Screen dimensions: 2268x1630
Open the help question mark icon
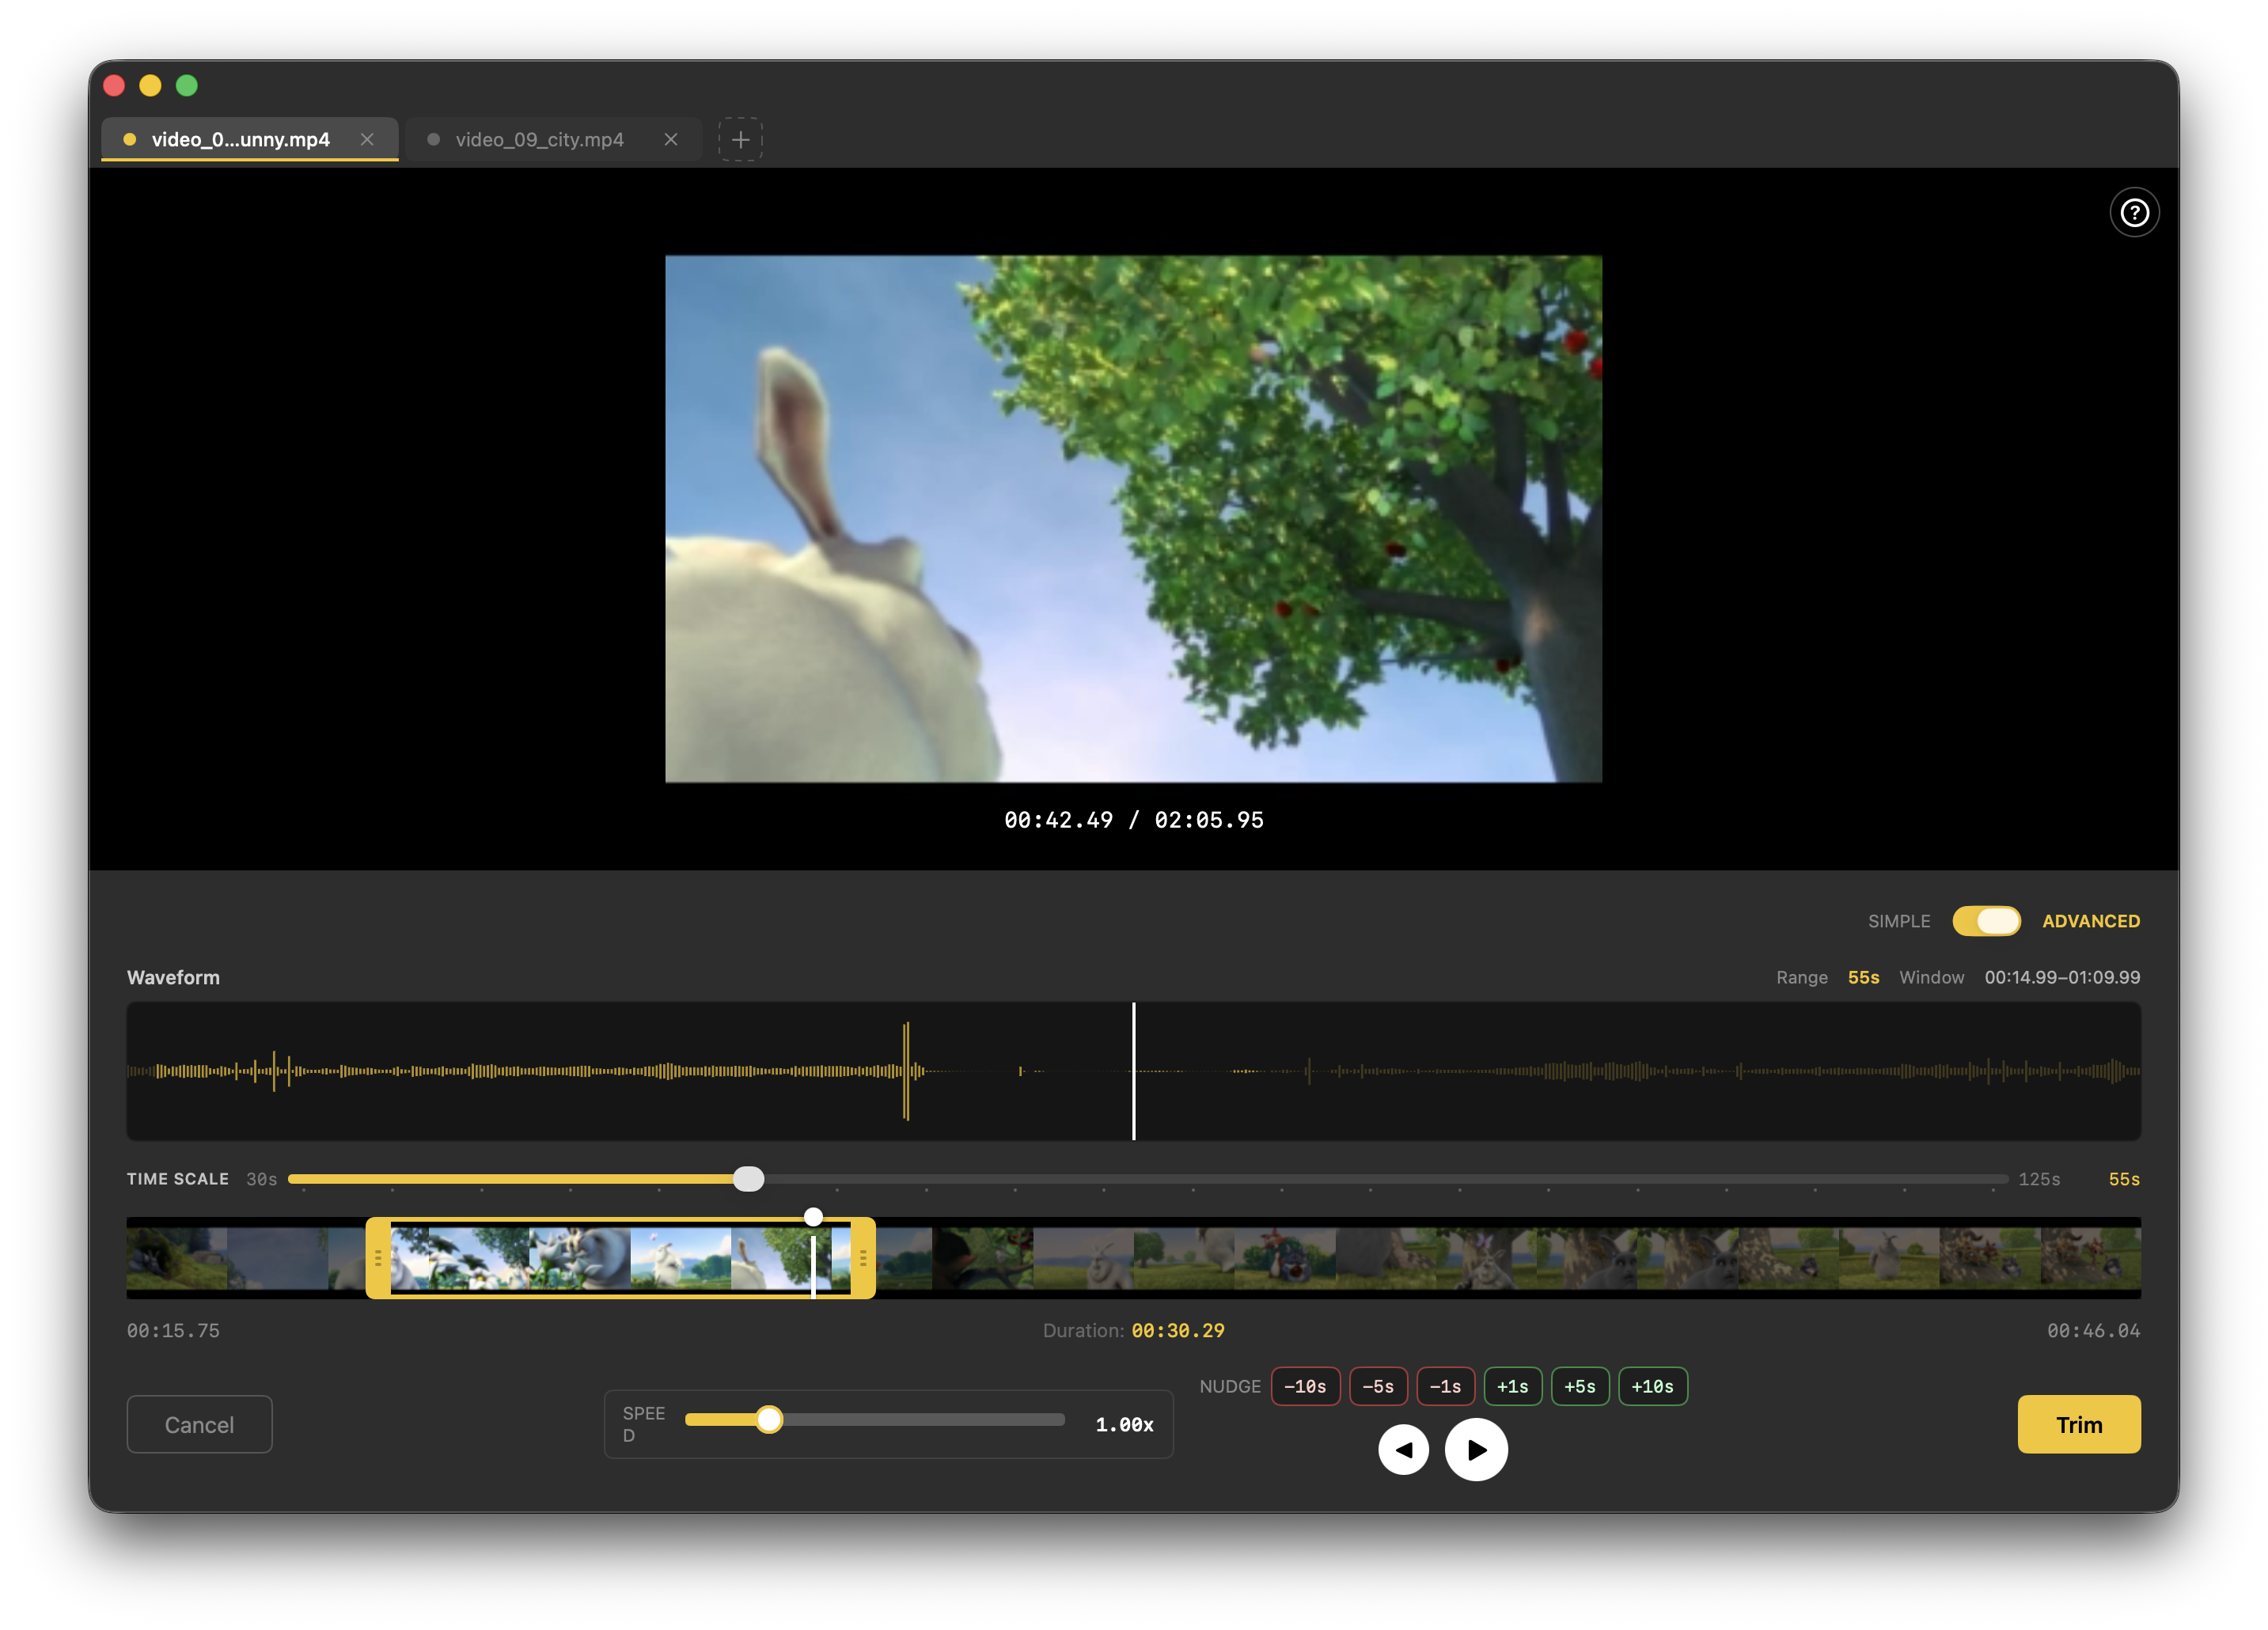(x=2134, y=213)
